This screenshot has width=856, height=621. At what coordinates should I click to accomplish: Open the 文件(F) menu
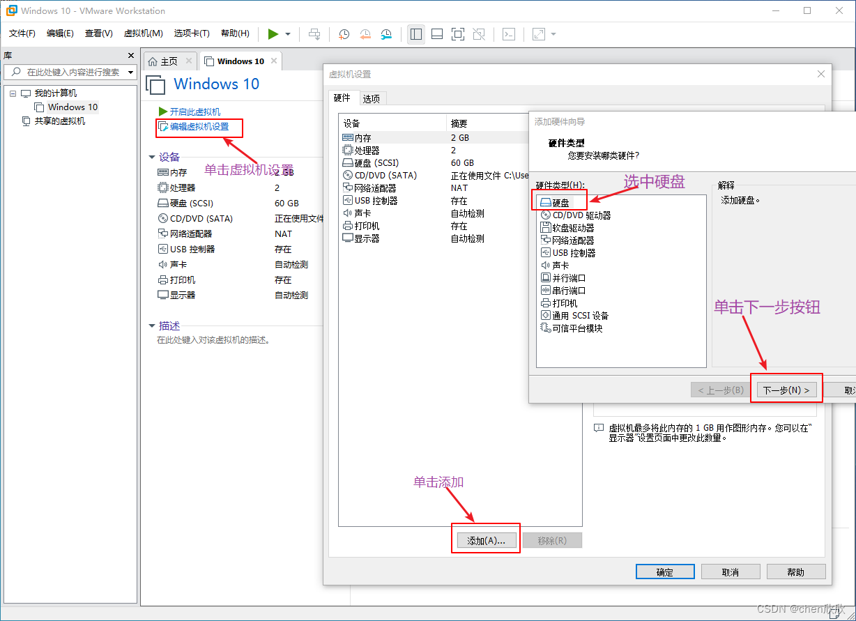point(22,33)
